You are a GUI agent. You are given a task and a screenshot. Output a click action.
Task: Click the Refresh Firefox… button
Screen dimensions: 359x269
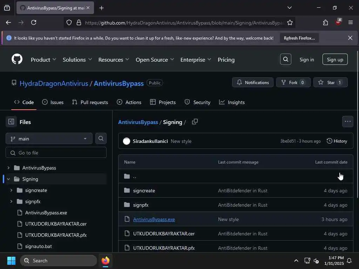coord(299,38)
